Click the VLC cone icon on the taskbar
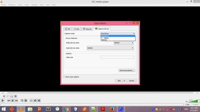 click(21, 109)
